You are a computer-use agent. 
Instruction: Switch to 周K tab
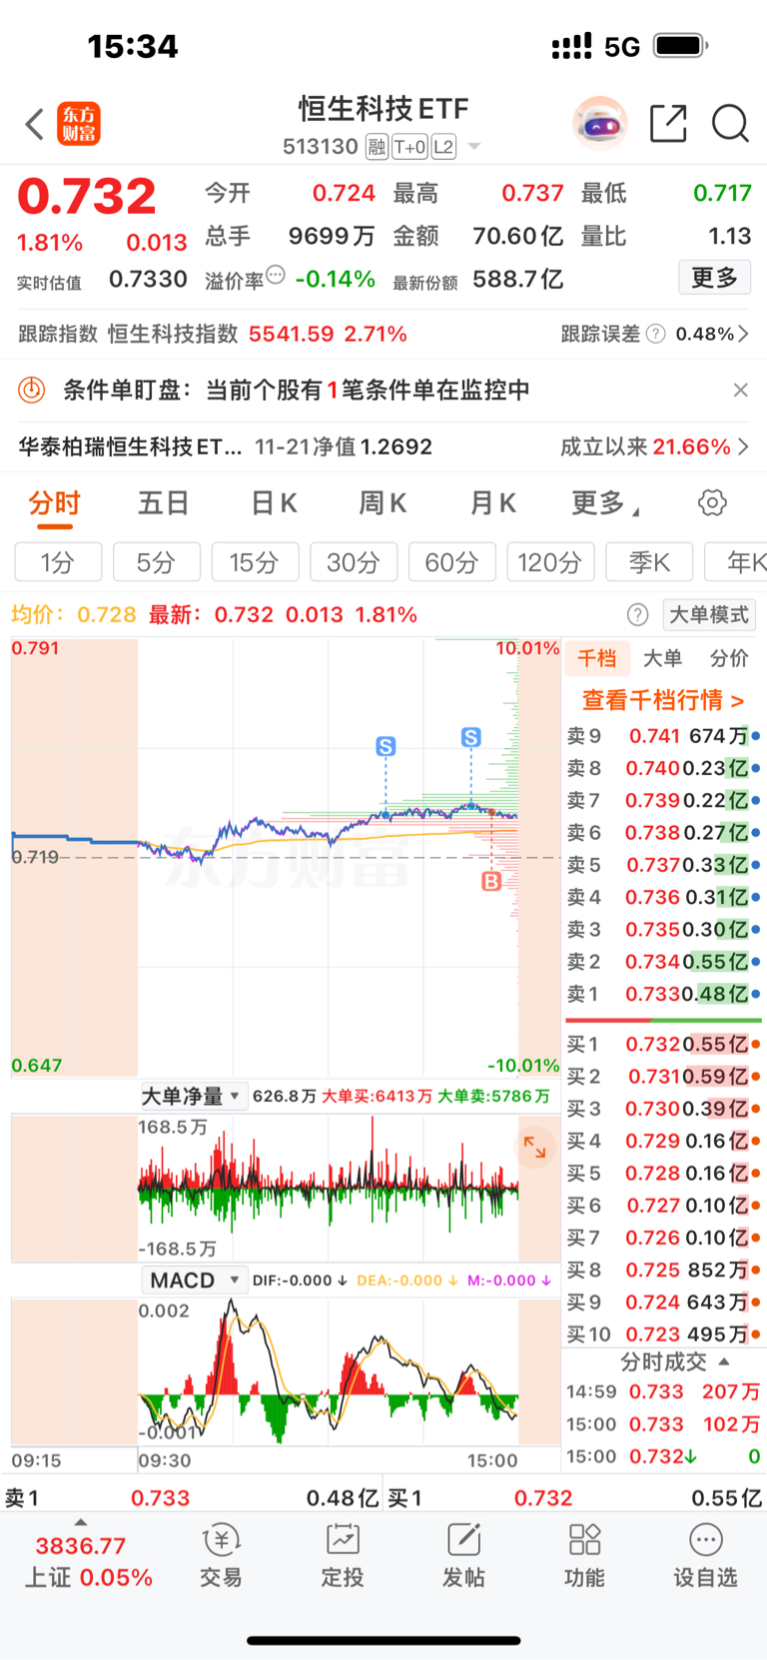[x=383, y=503]
